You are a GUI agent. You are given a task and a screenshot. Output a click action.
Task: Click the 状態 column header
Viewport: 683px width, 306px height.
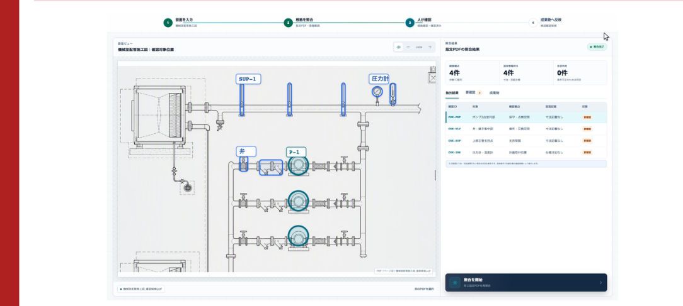click(585, 106)
